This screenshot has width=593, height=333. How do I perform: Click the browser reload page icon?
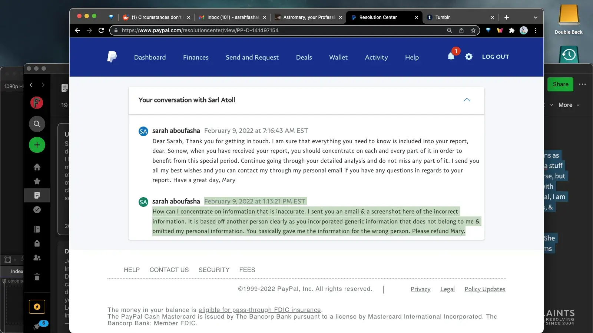coord(101,30)
